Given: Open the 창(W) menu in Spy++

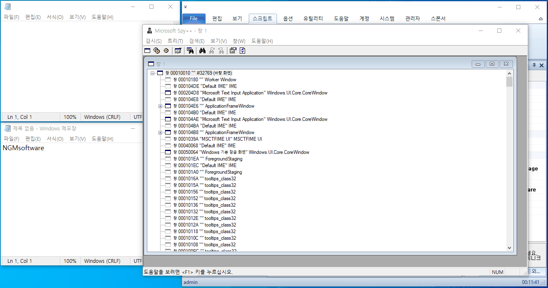Looking at the screenshot, I should [x=239, y=41].
